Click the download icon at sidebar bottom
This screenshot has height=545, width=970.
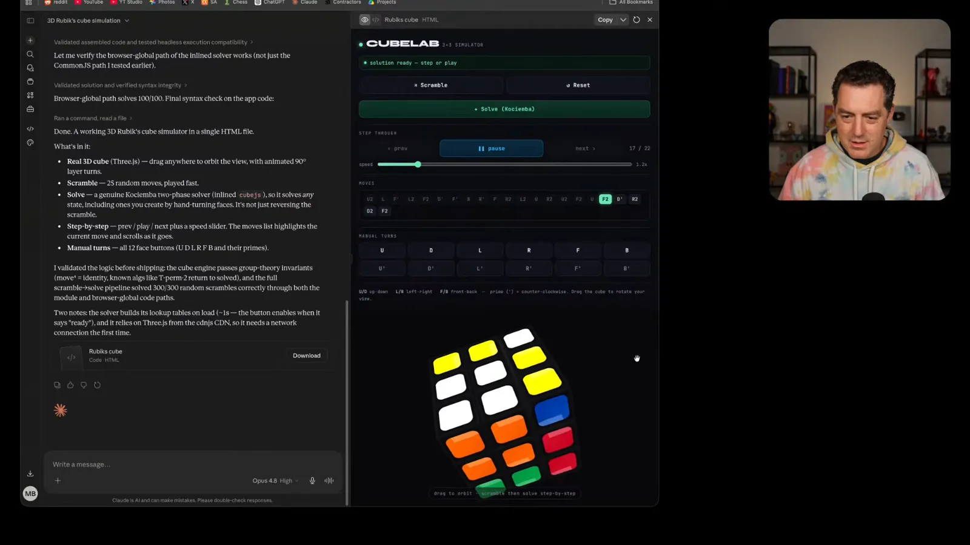tap(30, 474)
